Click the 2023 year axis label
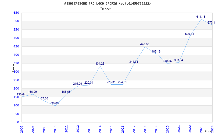 coord(201,129)
